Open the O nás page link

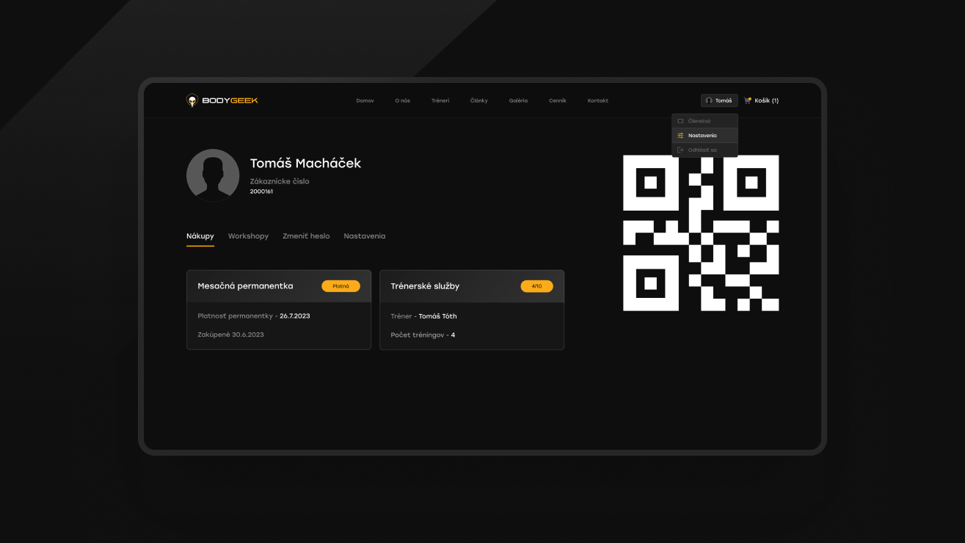click(x=402, y=101)
